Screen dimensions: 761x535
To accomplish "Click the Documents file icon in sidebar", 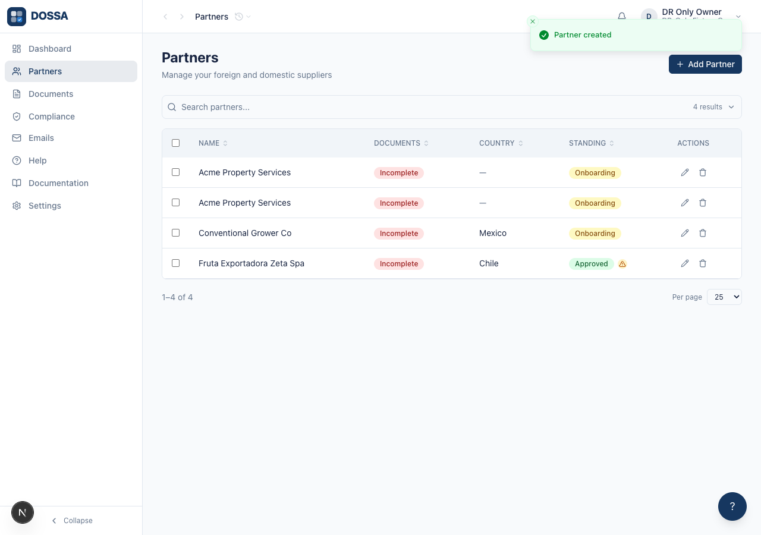I will point(17,94).
